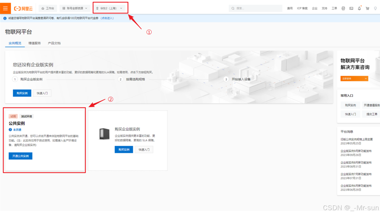This screenshot has height=214, width=380.
Task: Click 开通增值服务 under 常用入口
Action: pos(371,105)
